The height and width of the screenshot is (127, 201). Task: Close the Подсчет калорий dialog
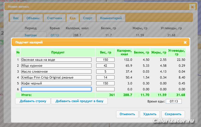(185, 43)
